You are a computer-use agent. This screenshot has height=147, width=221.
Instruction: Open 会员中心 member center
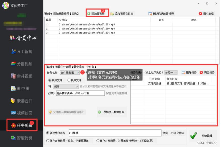pyautogui.click(x=23, y=38)
